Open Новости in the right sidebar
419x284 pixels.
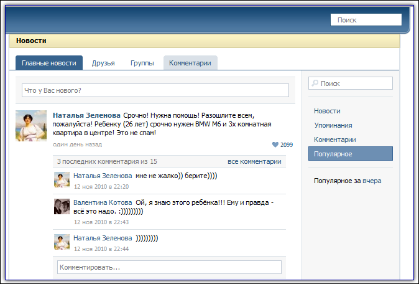click(x=327, y=111)
